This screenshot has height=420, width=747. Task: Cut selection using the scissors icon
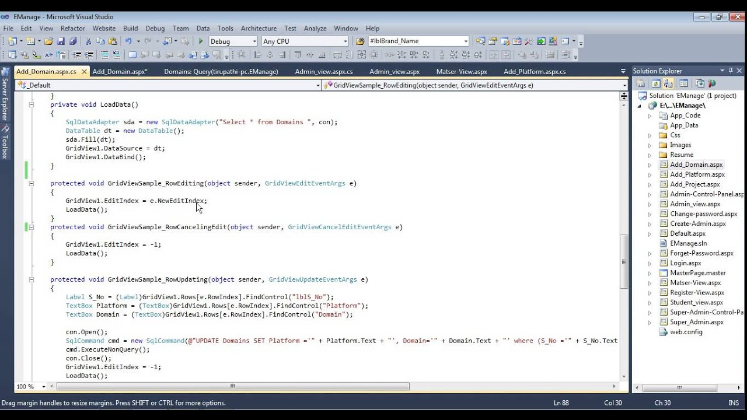[x=89, y=41]
